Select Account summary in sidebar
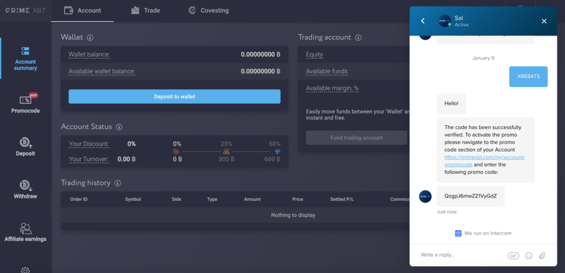The height and width of the screenshot is (273, 565). pos(25,58)
